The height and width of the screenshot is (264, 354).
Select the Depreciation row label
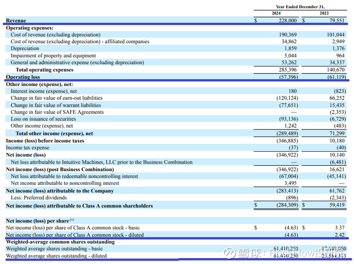click(x=25, y=49)
